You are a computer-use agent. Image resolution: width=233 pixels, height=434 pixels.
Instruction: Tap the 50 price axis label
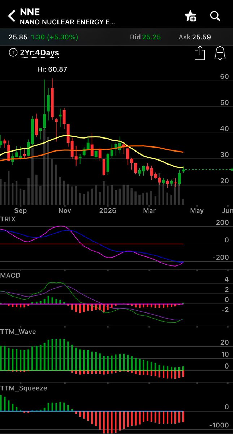pos(224,103)
